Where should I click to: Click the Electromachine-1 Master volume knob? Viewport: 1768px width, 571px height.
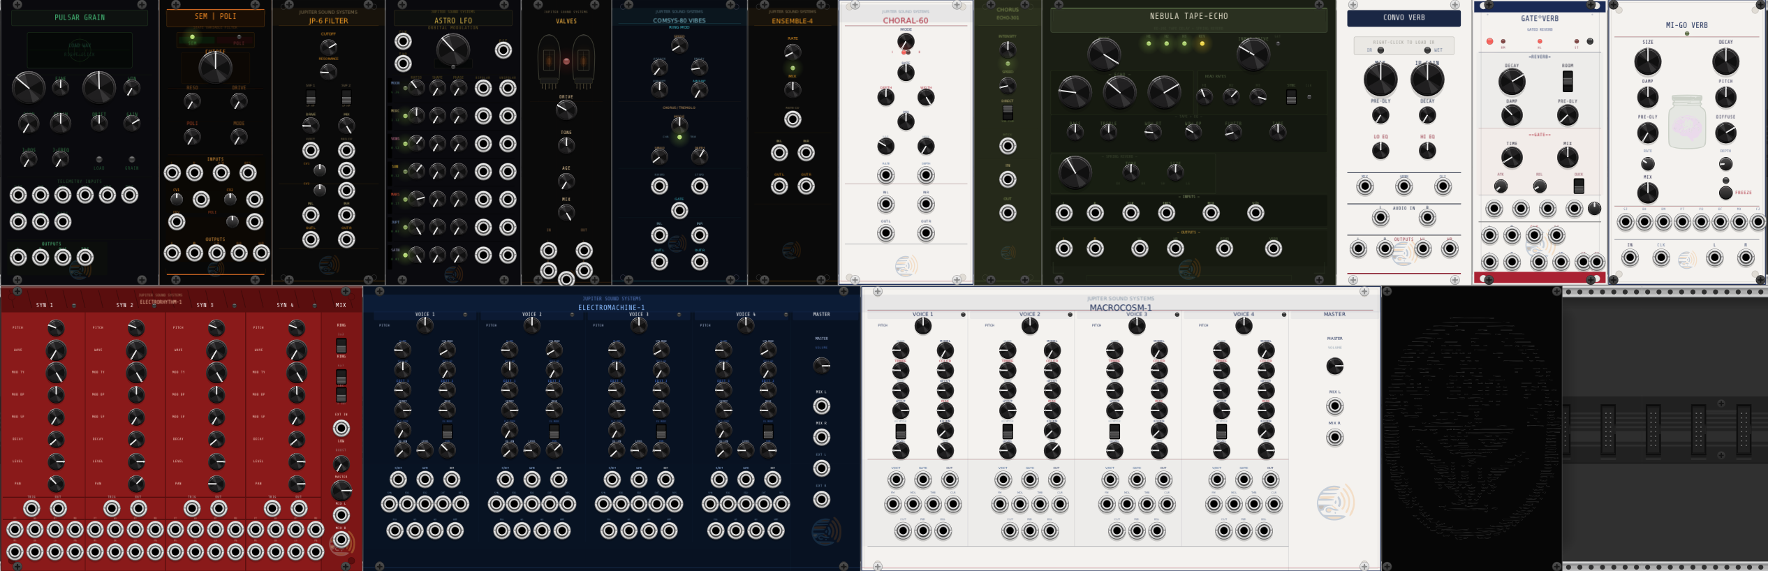click(x=822, y=365)
